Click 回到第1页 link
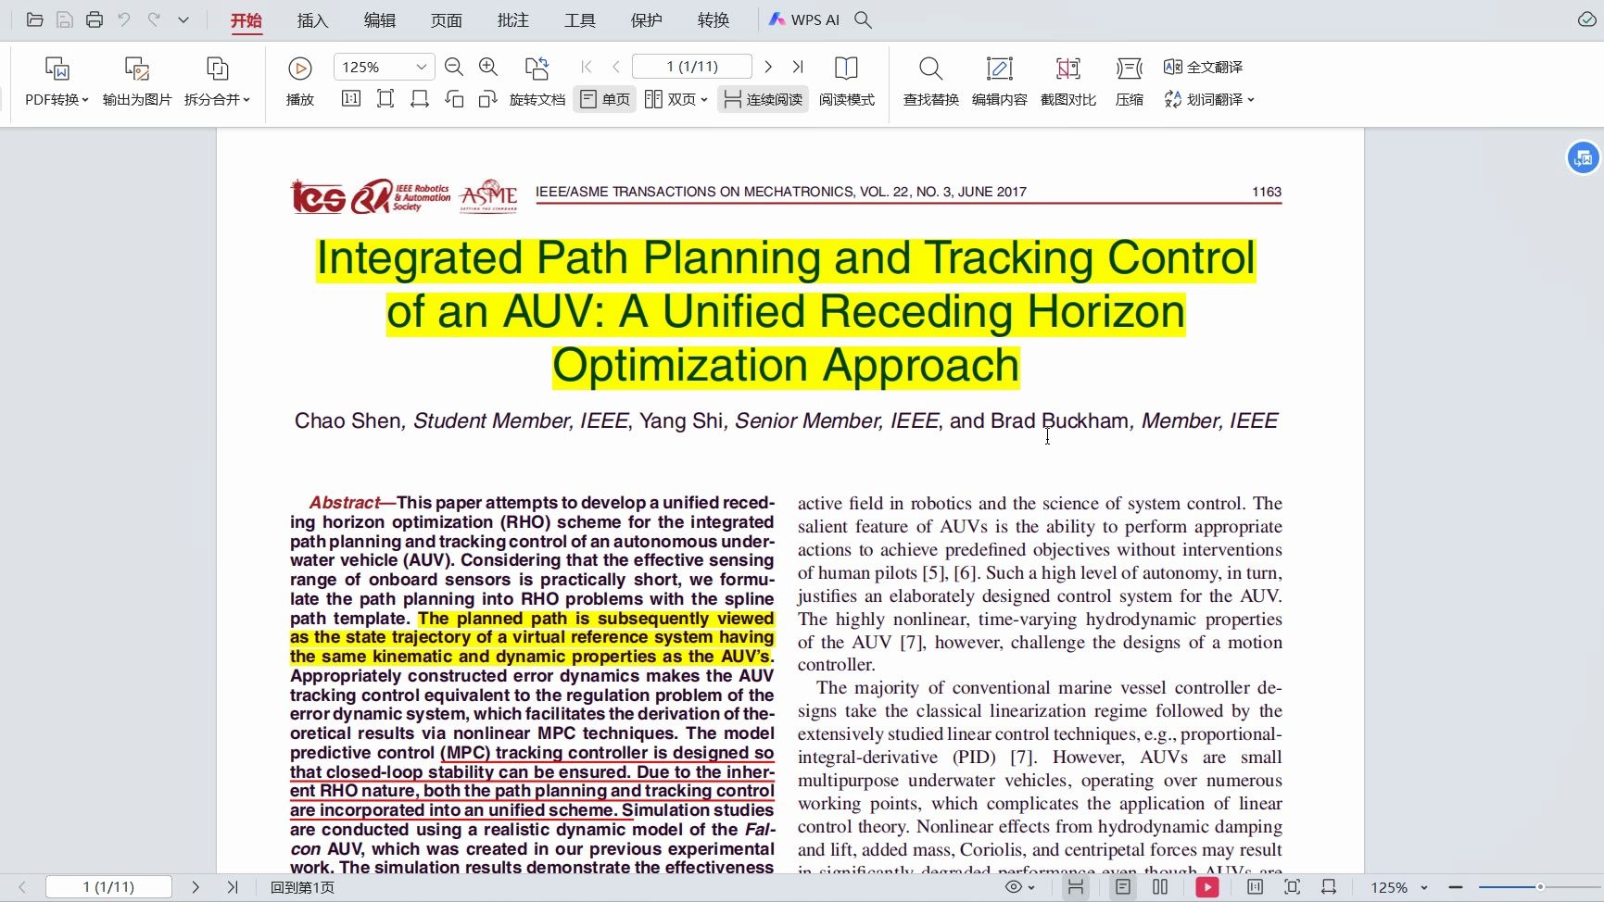1604x902 pixels. click(x=302, y=887)
